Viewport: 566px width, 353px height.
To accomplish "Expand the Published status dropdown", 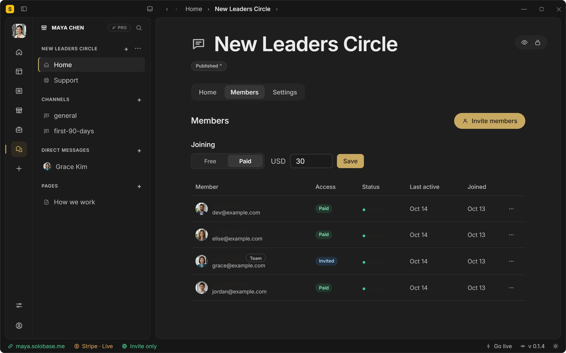I will coord(209,66).
